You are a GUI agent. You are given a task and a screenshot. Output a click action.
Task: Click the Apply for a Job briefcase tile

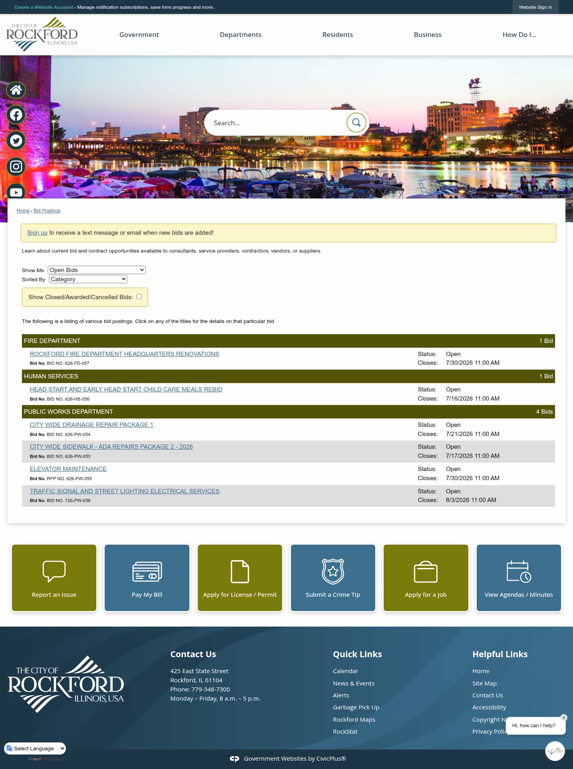426,578
